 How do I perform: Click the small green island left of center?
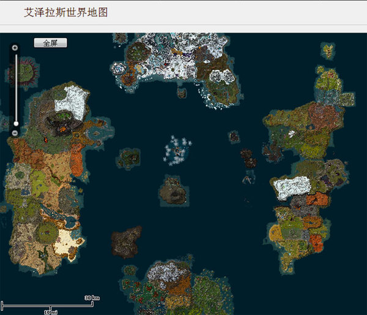(129, 158)
